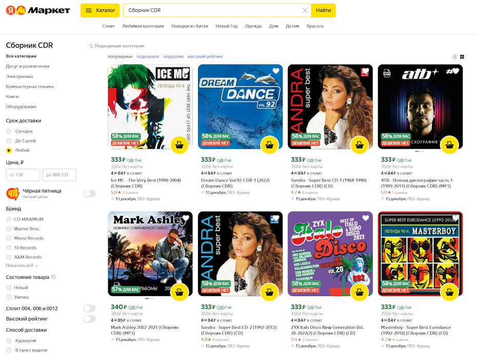Image resolution: width=477 pixels, height=355 pixels.
Task: Open Досуг и развлечения category
Action: tap(28, 66)
